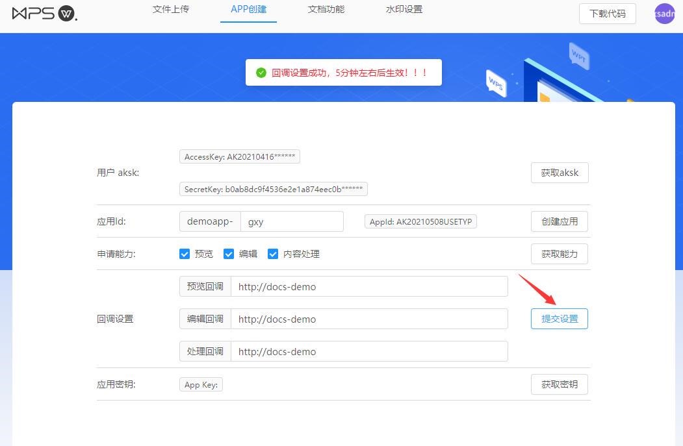Click the 处理回调 URL input field
Screen dimensions: 683x446
click(x=368, y=351)
